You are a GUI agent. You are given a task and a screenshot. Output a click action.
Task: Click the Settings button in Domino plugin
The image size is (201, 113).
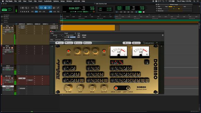(88, 43)
